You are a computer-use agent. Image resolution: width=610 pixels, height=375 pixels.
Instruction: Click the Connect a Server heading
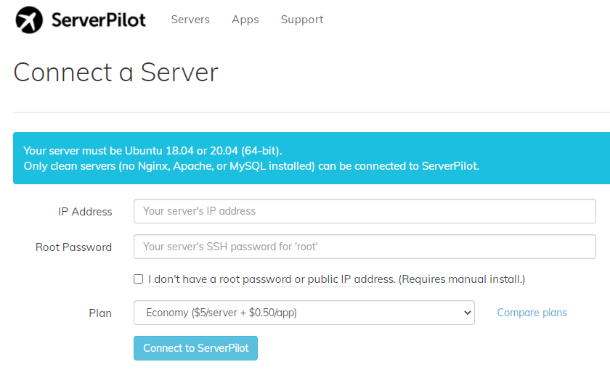115,73
